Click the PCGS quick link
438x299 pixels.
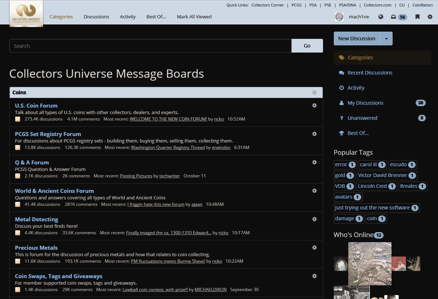(297, 5)
